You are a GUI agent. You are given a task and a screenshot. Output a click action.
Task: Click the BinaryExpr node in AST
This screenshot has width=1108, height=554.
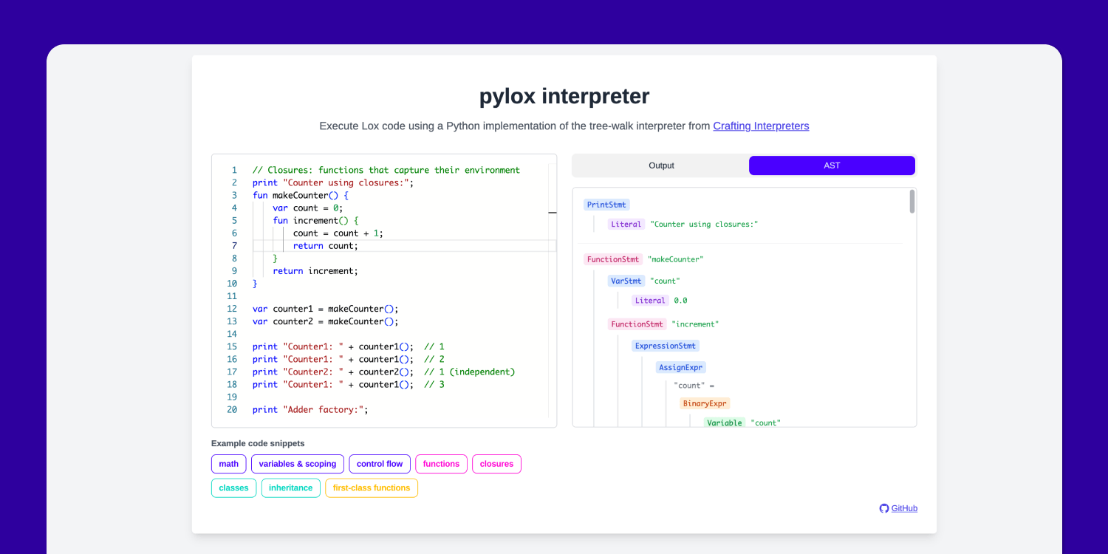[704, 403]
